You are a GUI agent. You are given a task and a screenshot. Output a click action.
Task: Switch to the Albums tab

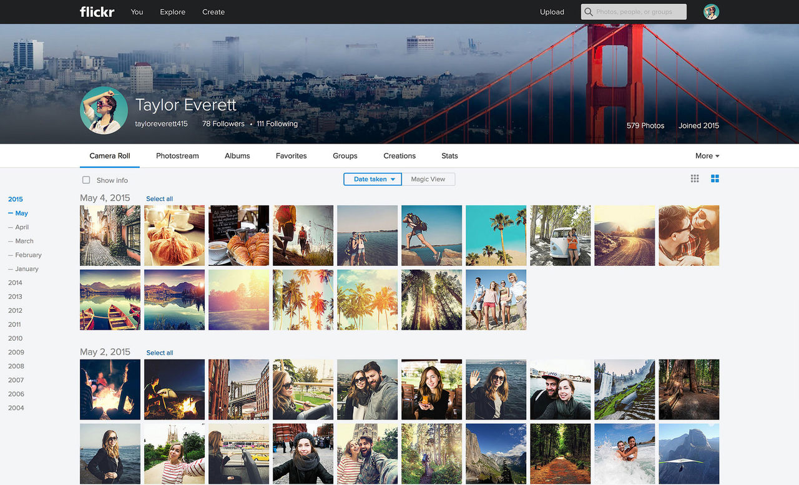point(237,155)
